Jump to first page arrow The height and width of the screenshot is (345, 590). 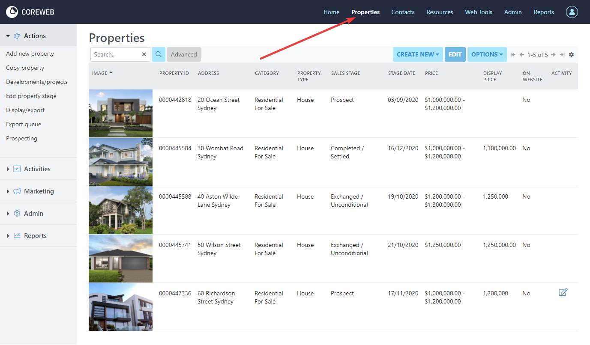[513, 55]
